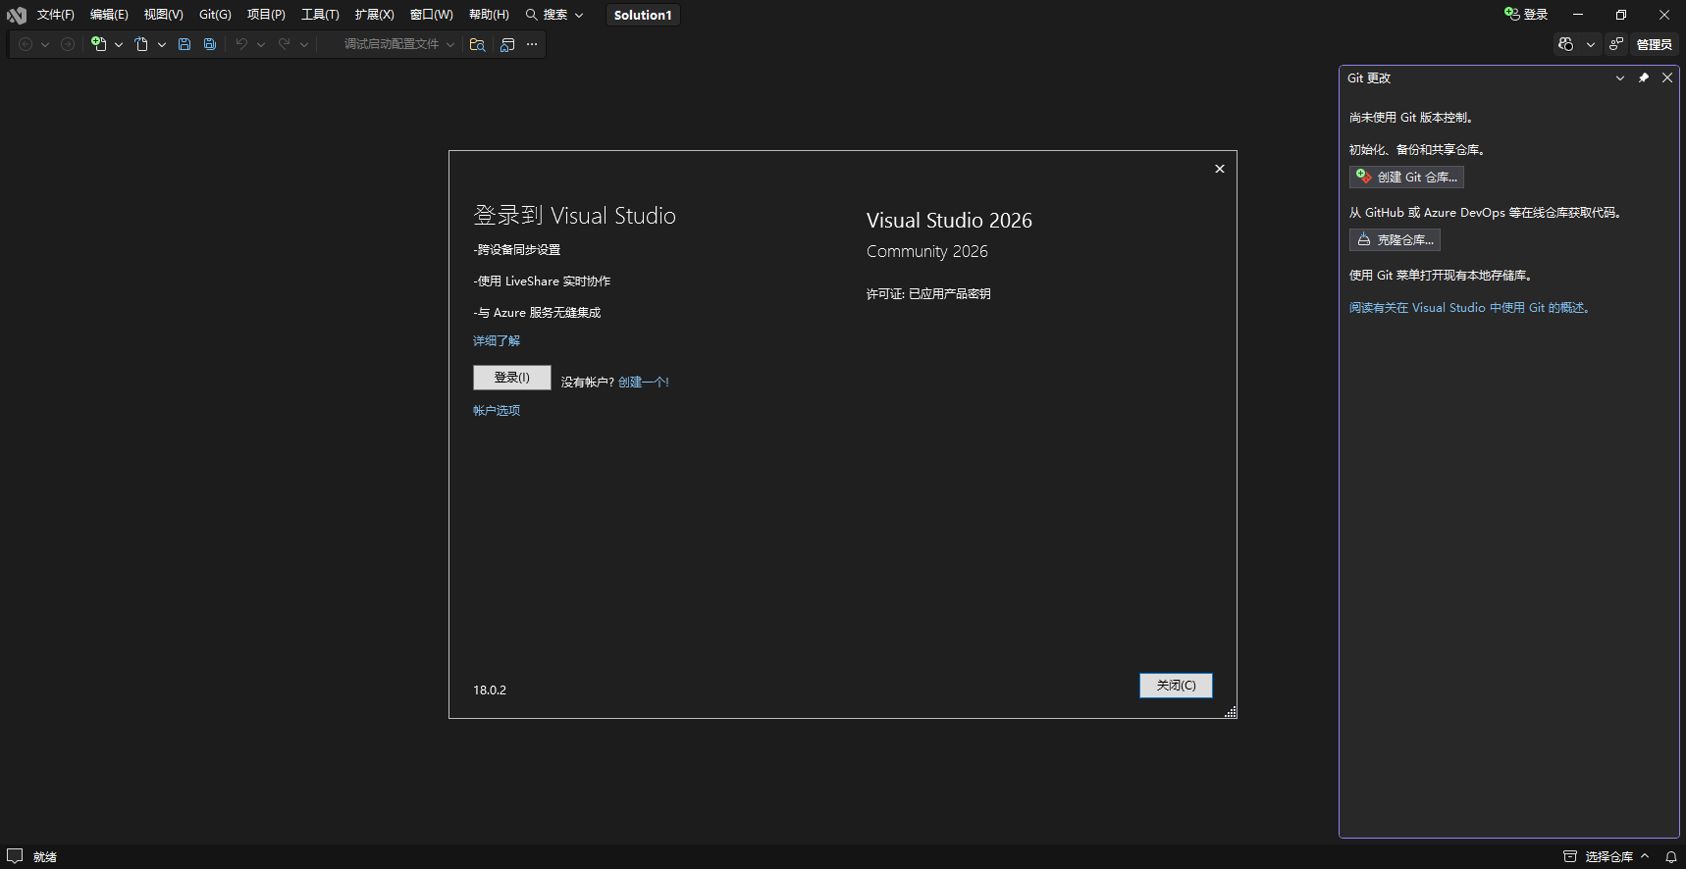1686x869 pixels.
Task: Click the Save icon in the toolbar
Action: (184, 44)
